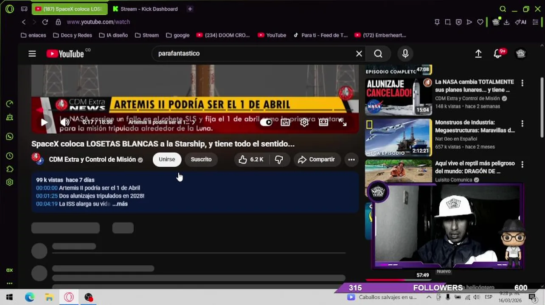This screenshot has width=545, height=305.
Task: Open La NASA cambia TOTALMENTE video title
Action: 474,86
